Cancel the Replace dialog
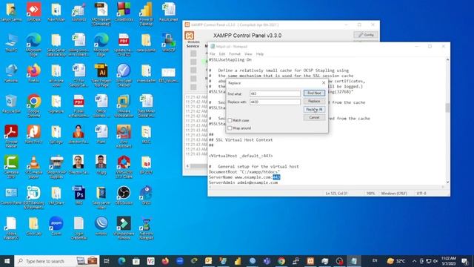 pyautogui.click(x=314, y=117)
